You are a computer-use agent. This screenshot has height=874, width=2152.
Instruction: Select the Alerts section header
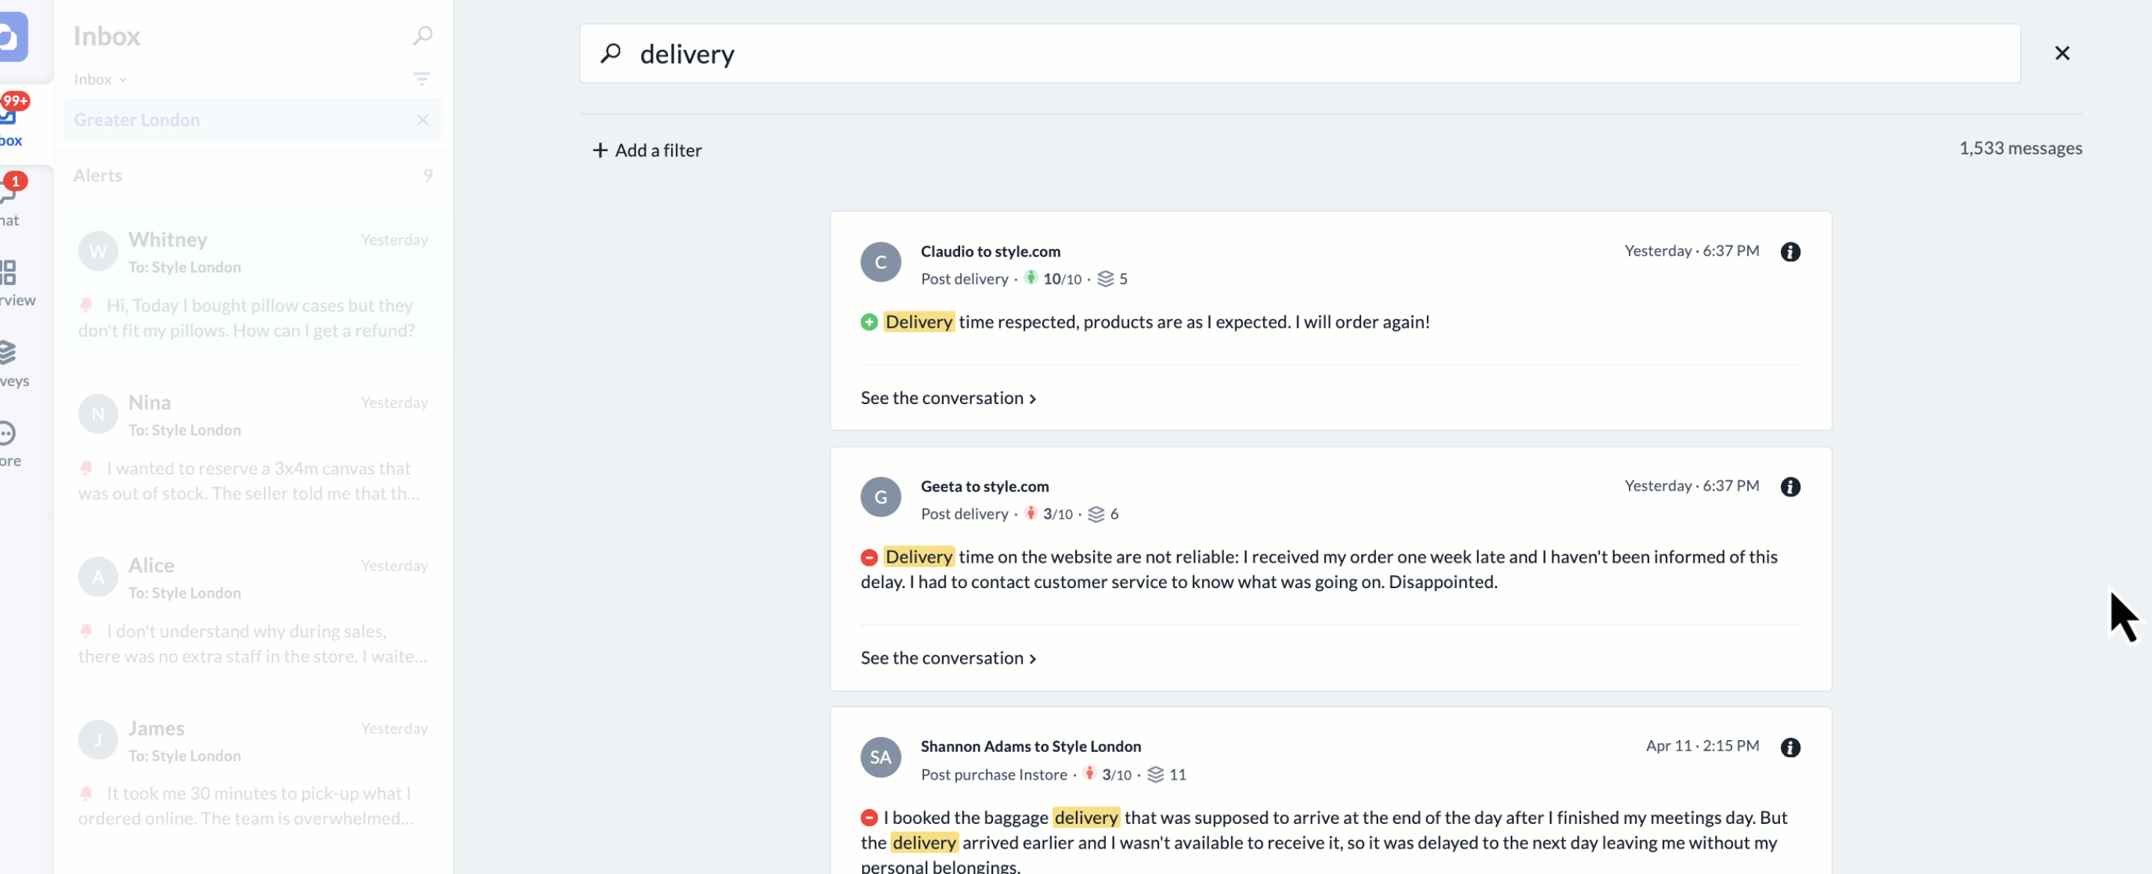click(x=98, y=175)
